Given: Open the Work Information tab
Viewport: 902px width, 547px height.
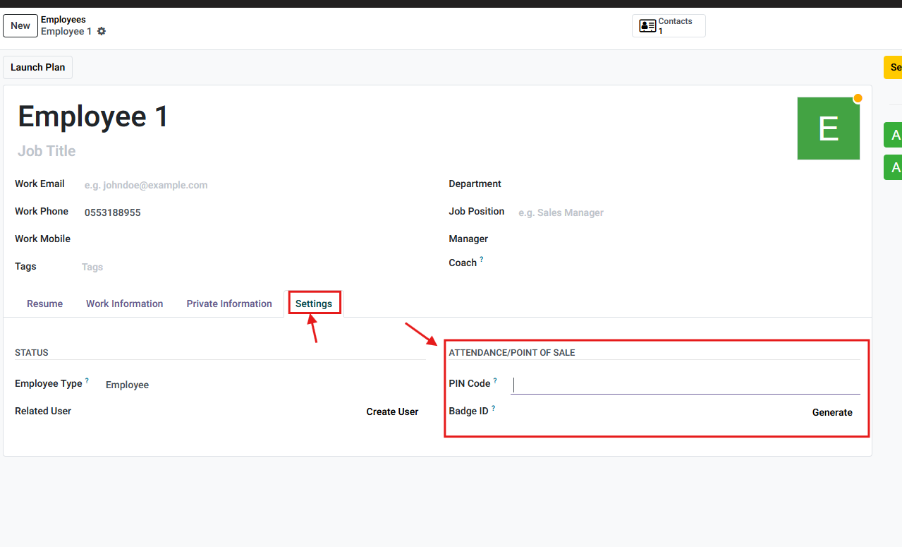Looking at the screenshot, I should click(124, 303).
